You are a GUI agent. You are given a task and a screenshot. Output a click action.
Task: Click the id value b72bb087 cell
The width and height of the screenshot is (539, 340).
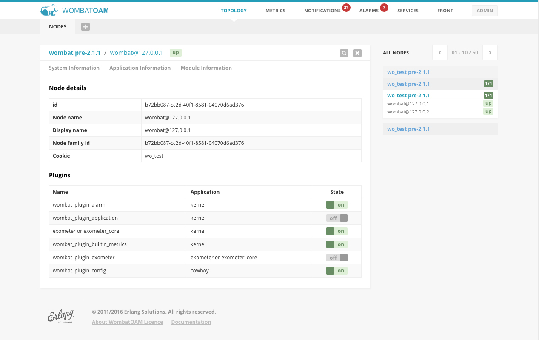[251, 105]
